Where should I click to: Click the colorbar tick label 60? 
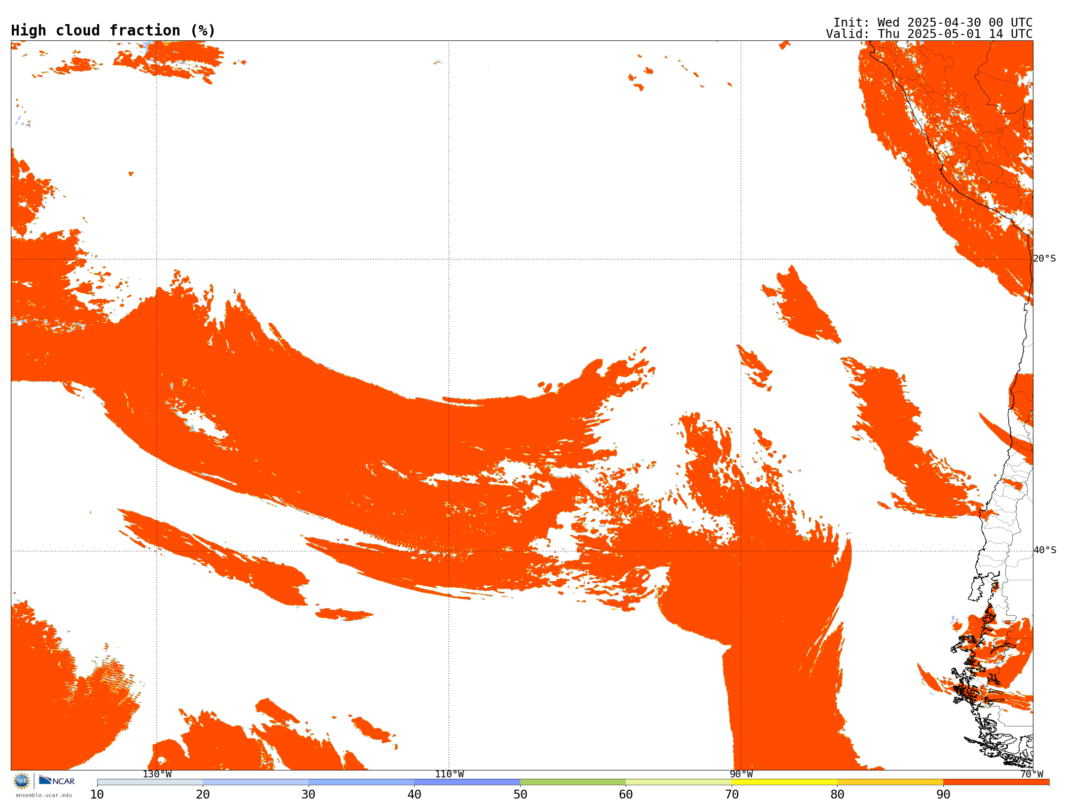point(626,795)
